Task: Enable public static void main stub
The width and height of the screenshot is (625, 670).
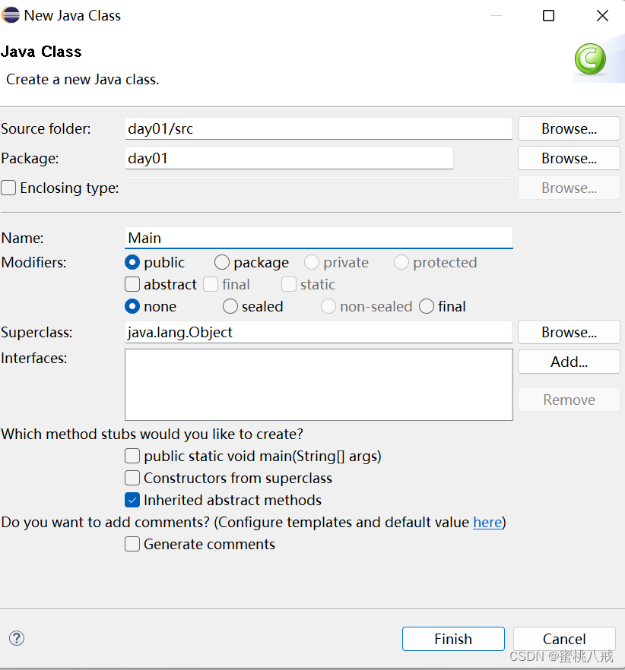Action: 132,456
